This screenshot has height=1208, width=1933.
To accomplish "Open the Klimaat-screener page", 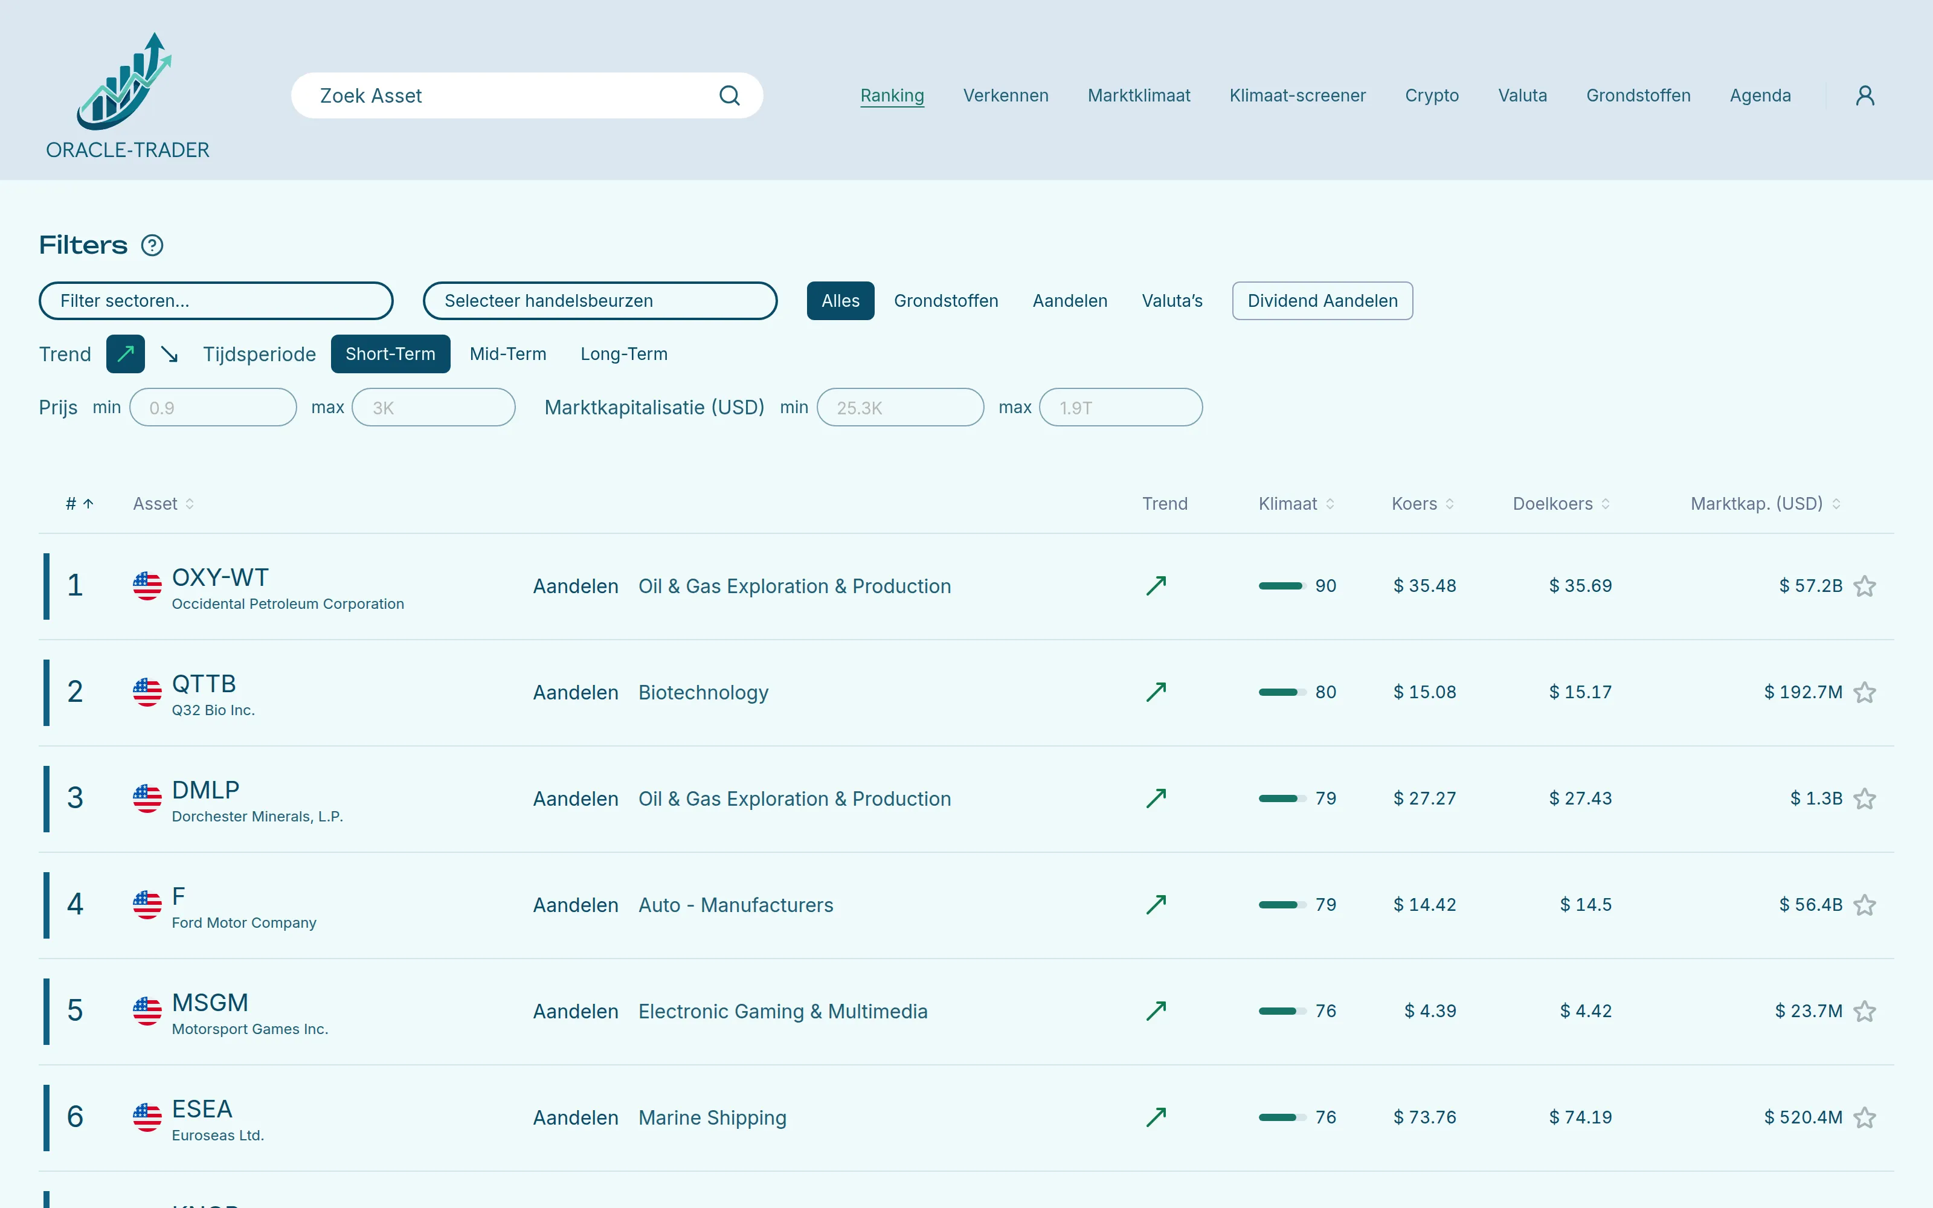I will [1297, 96].
